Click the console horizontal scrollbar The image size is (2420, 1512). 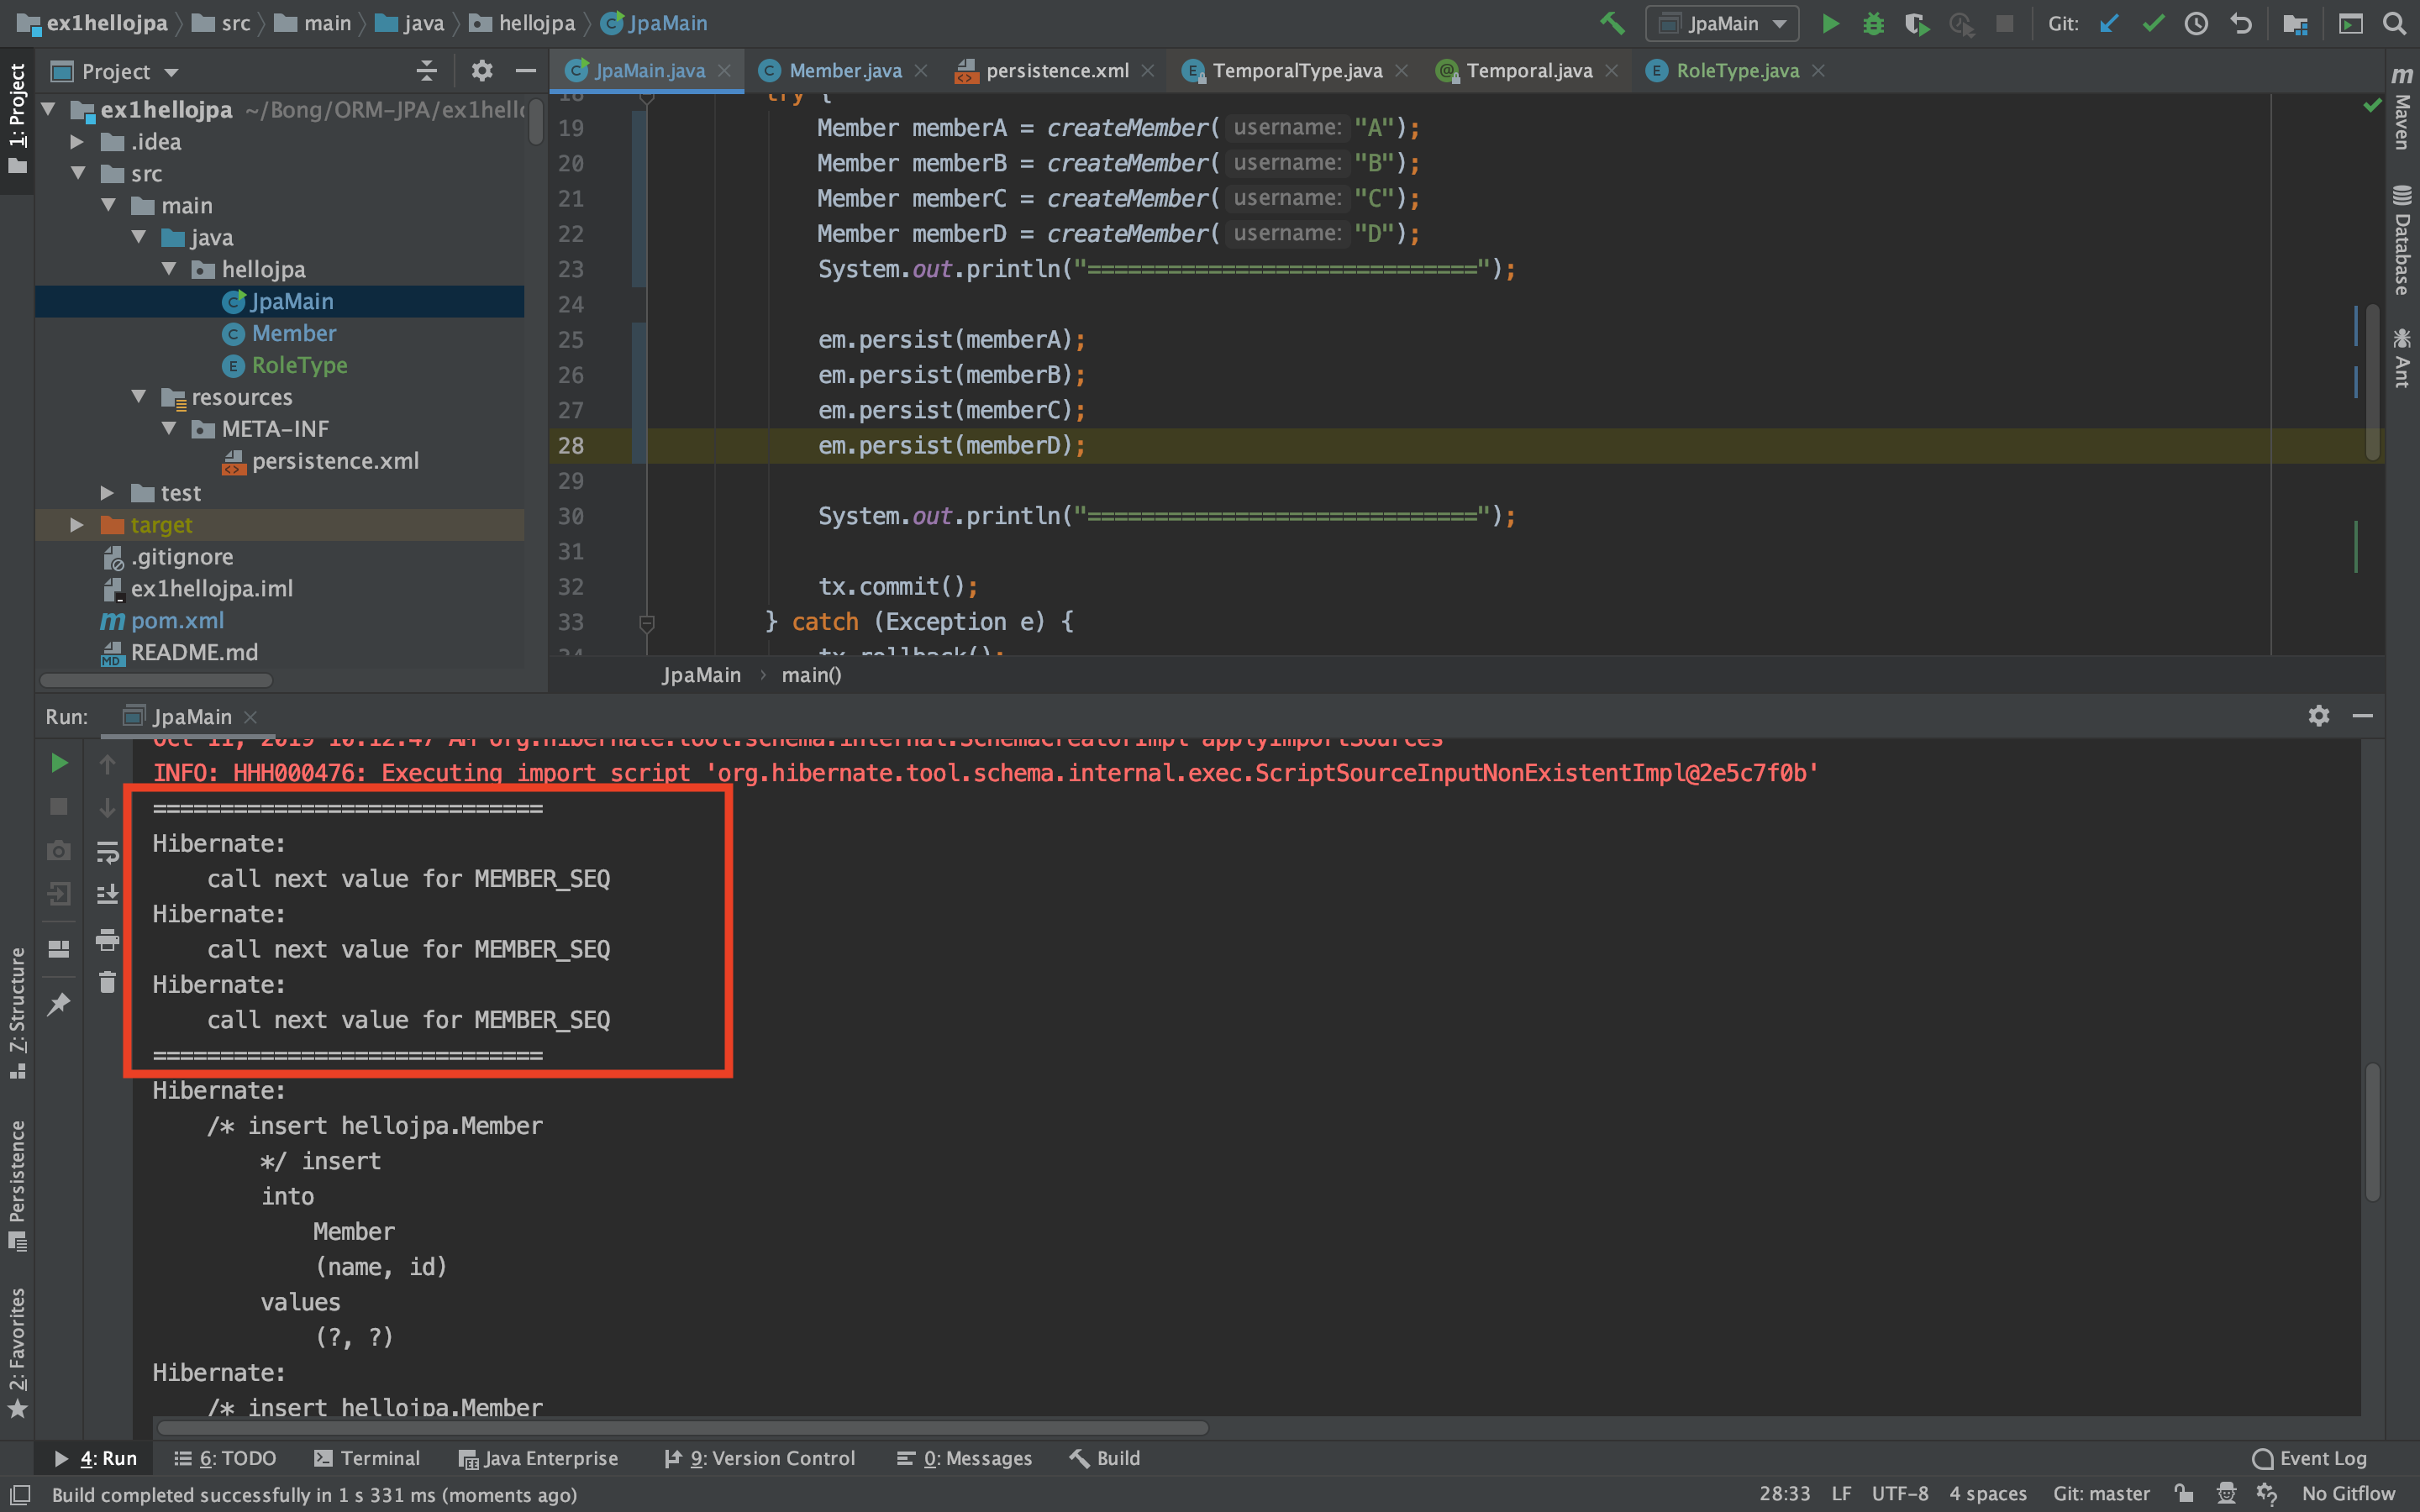[682, 1427]
